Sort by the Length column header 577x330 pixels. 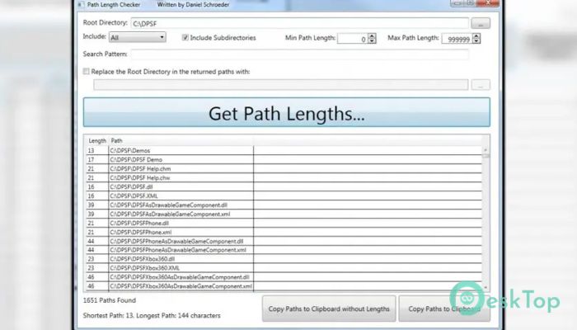(x=97, y=141)
